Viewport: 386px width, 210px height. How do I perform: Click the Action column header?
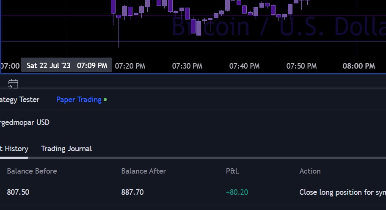(310, 171)
